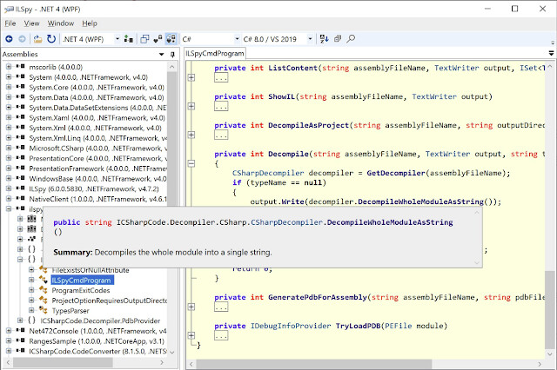Click the RangesSample assembly icon
557x370 pixels.
(21, 340)
